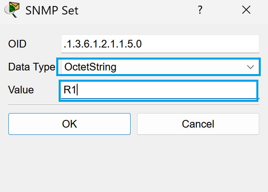The height and width of the screenshot is (192, 268).
Task: Open the OctetString data type combo box
Action: (159, 67)
